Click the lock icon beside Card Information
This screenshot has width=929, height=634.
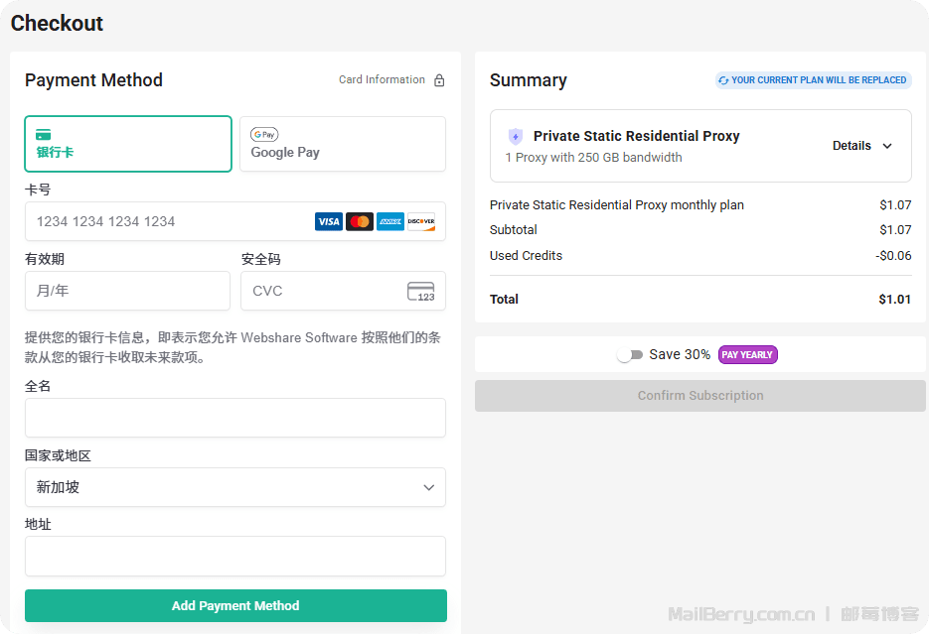439,80
